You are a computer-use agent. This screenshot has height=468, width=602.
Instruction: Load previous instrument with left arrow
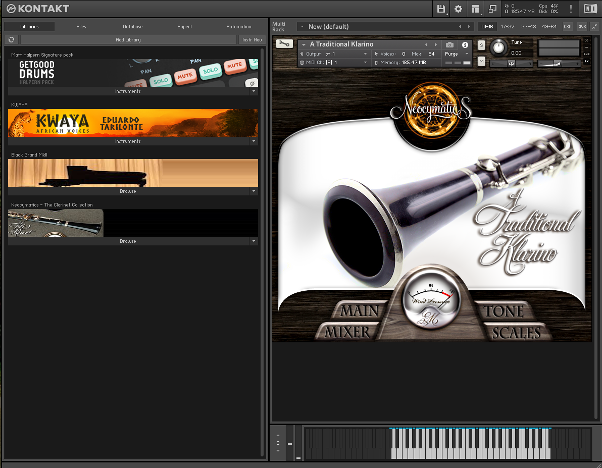tap(426, 44)
